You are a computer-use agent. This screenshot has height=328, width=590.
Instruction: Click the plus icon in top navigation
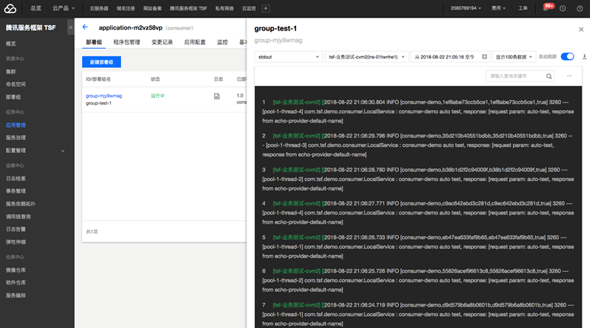click(266, 8)
